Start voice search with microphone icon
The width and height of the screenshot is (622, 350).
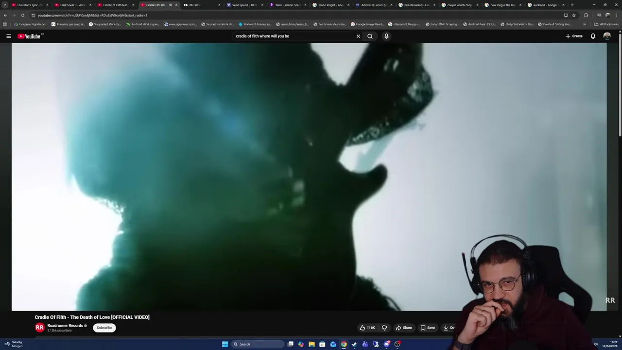[x=386, y=36]
